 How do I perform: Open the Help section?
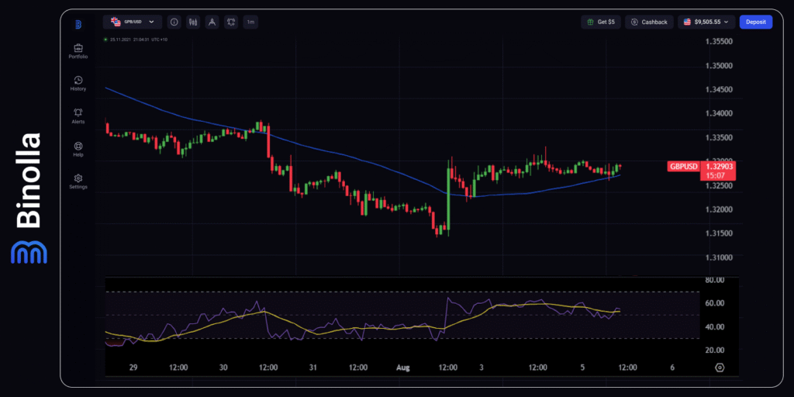[78, 148]
